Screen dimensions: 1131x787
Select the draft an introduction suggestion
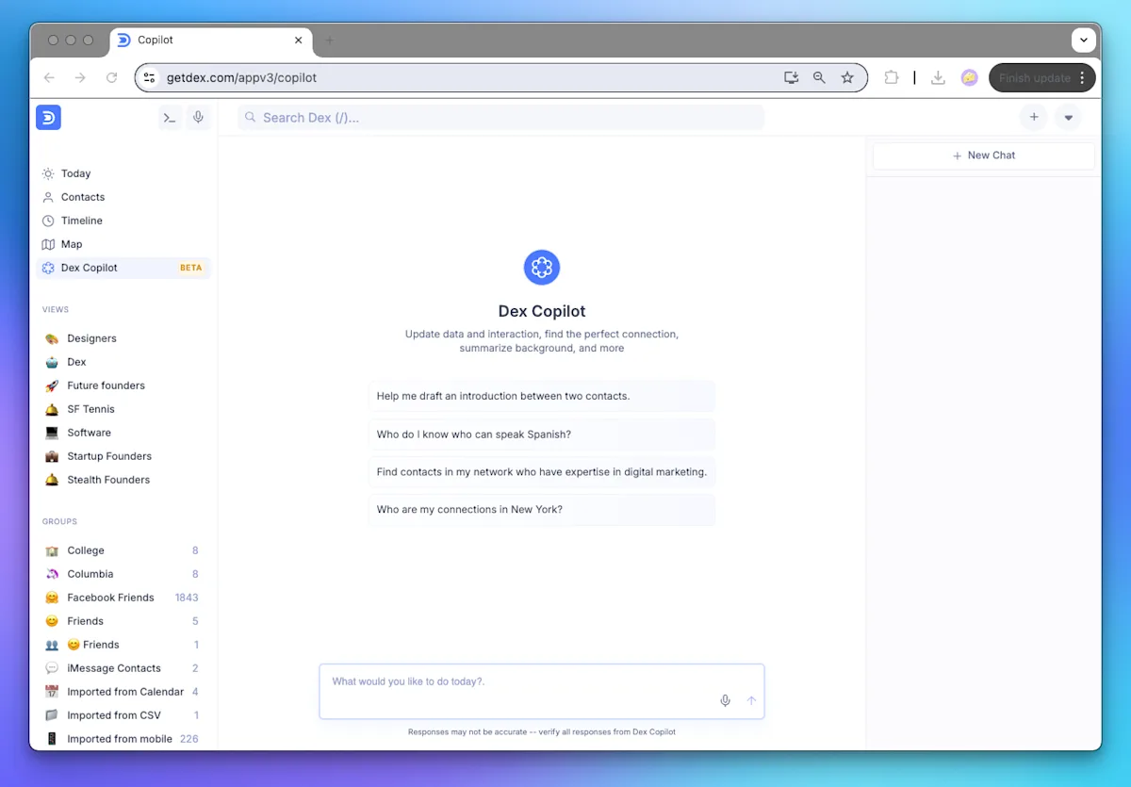coord(542,396)
